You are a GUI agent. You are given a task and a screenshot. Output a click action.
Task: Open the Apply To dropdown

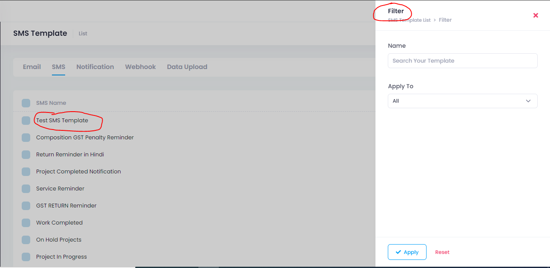pos(463,101)
